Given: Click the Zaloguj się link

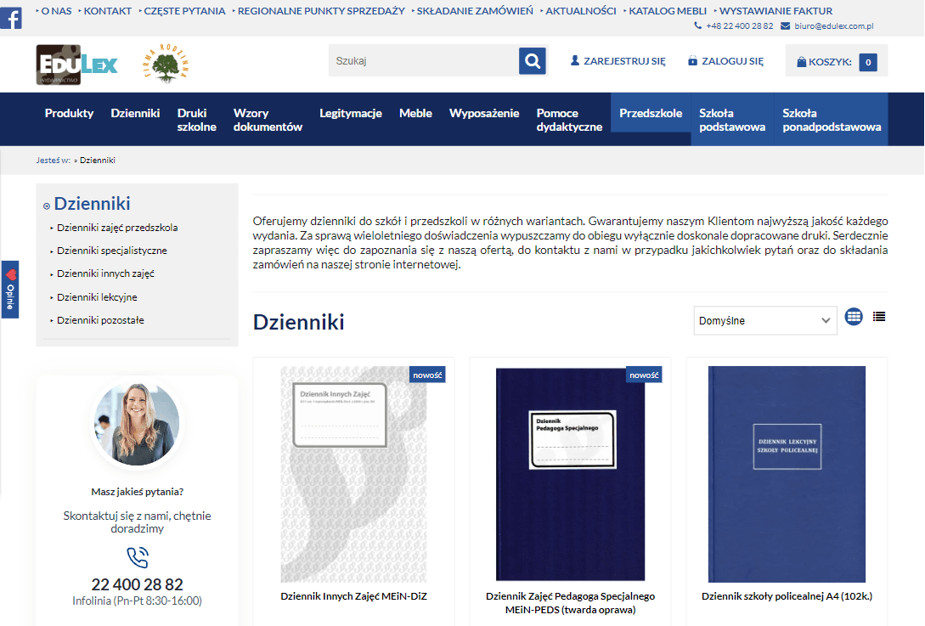Looking at the screenshot, I should pyautogui.click(x=725, y=61).
